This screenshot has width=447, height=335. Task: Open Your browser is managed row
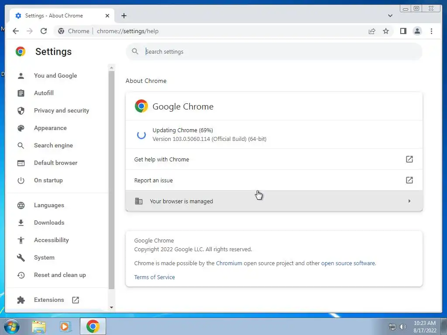coord(274,201)
